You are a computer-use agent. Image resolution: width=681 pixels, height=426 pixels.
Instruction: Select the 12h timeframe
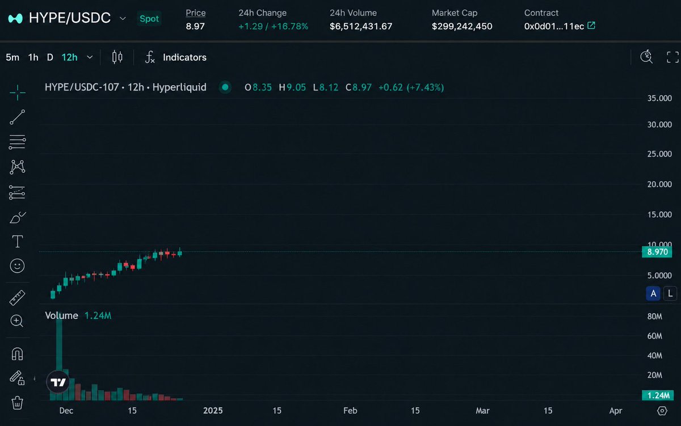[70, 57]
